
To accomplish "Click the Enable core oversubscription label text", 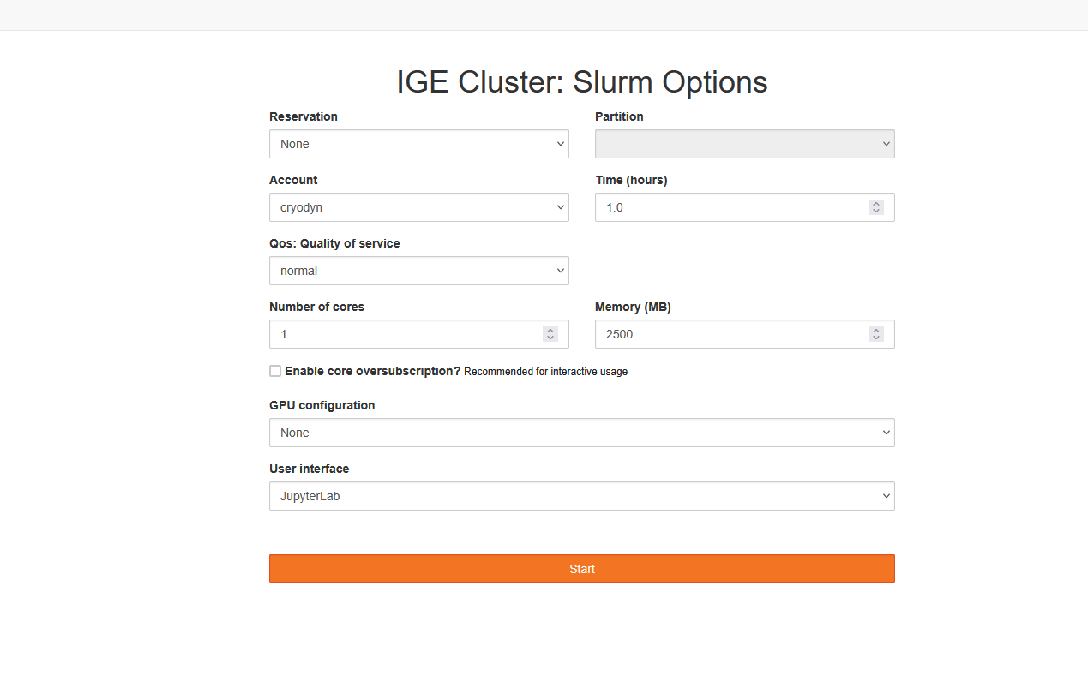I will click(x=372, y=371).
